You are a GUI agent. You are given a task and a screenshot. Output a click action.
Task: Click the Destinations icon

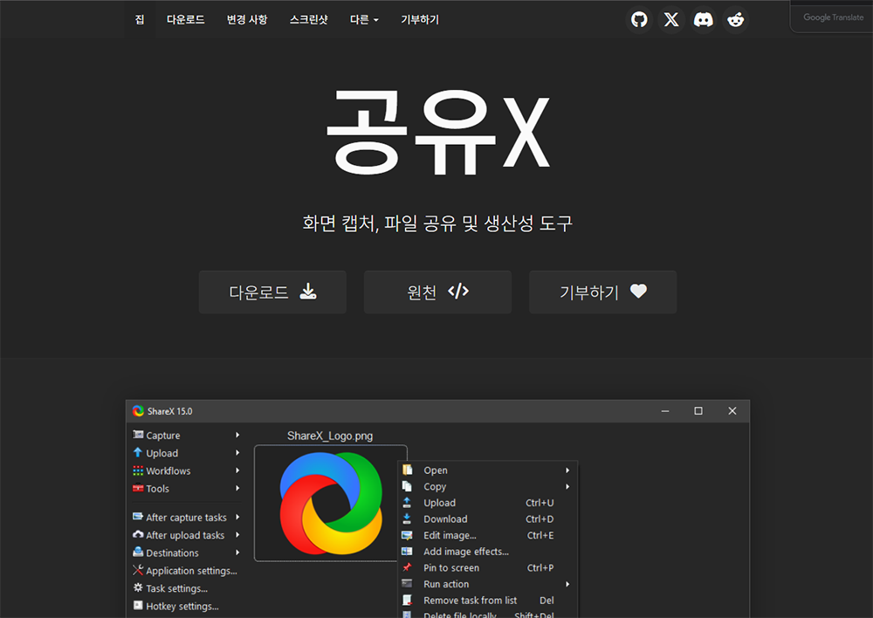pyautogui.click(x=138, y=553)
